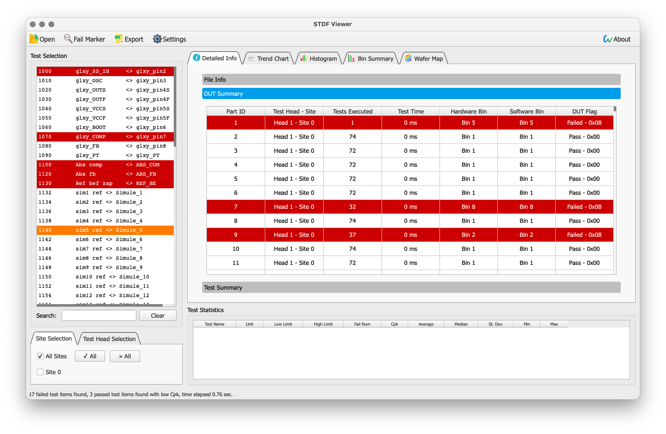Enable the Site 0 checkbox

tap(40, 372)
